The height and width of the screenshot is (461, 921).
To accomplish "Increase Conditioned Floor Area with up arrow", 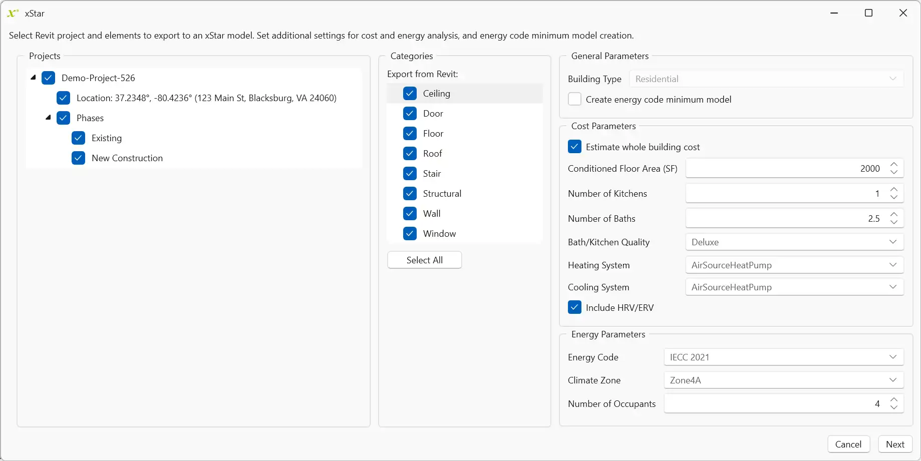I will pyautogui.click(x=894, y=164).
